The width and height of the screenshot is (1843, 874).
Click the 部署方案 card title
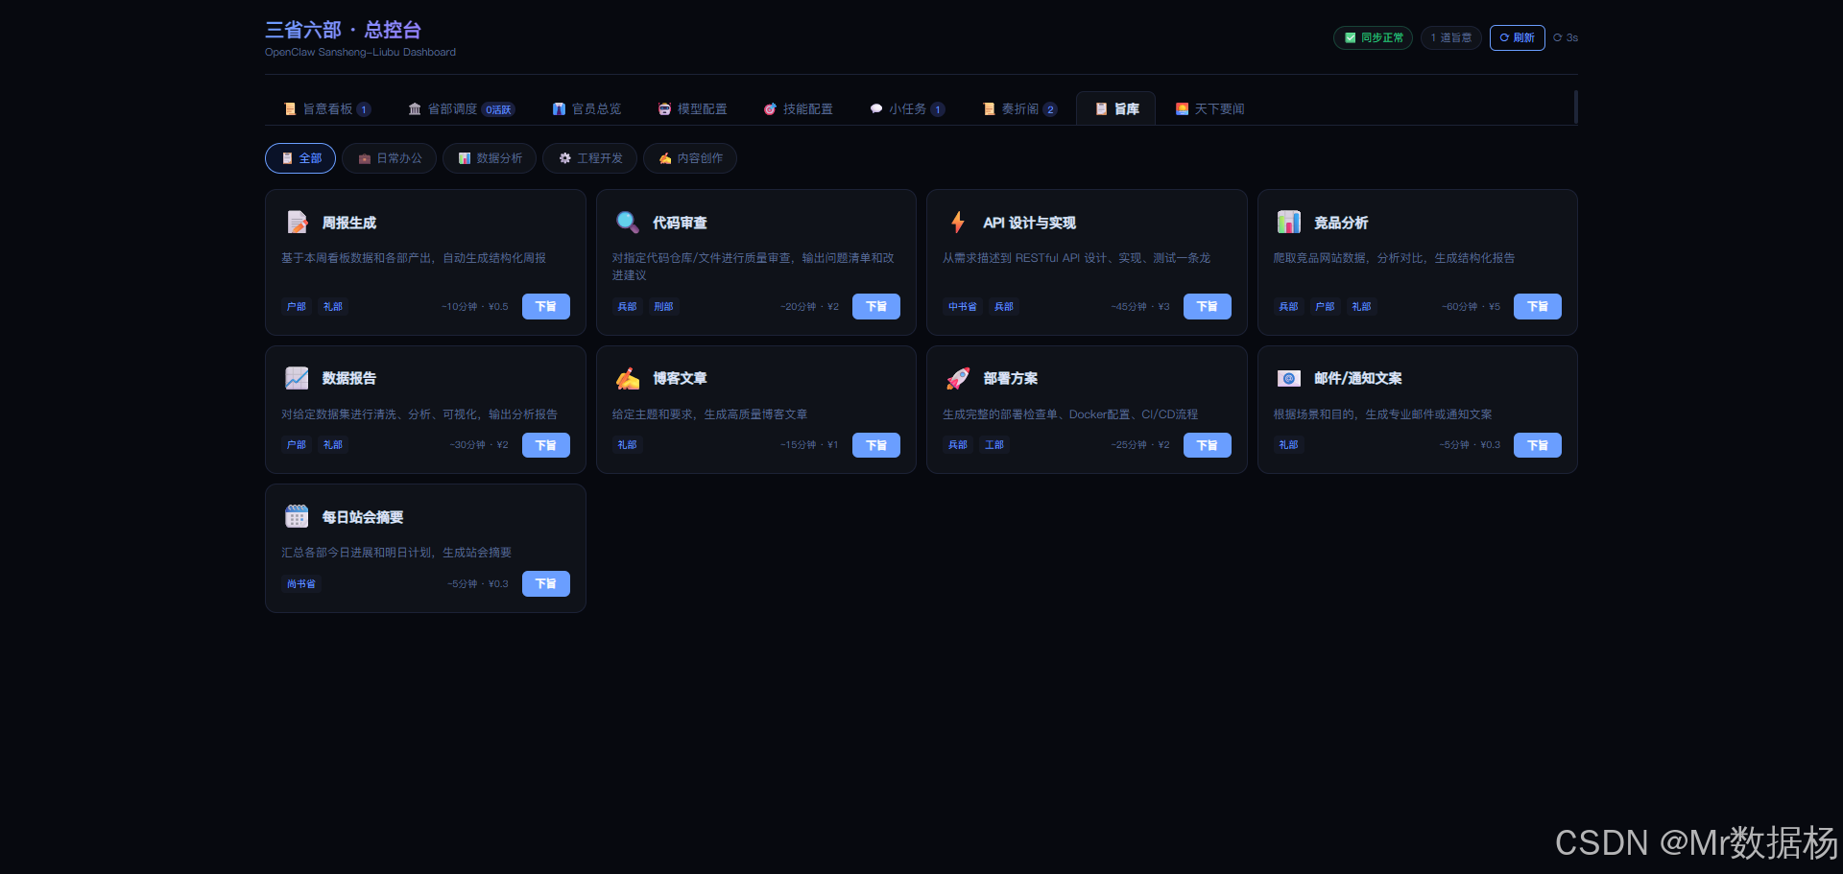tap(1010, 378)
